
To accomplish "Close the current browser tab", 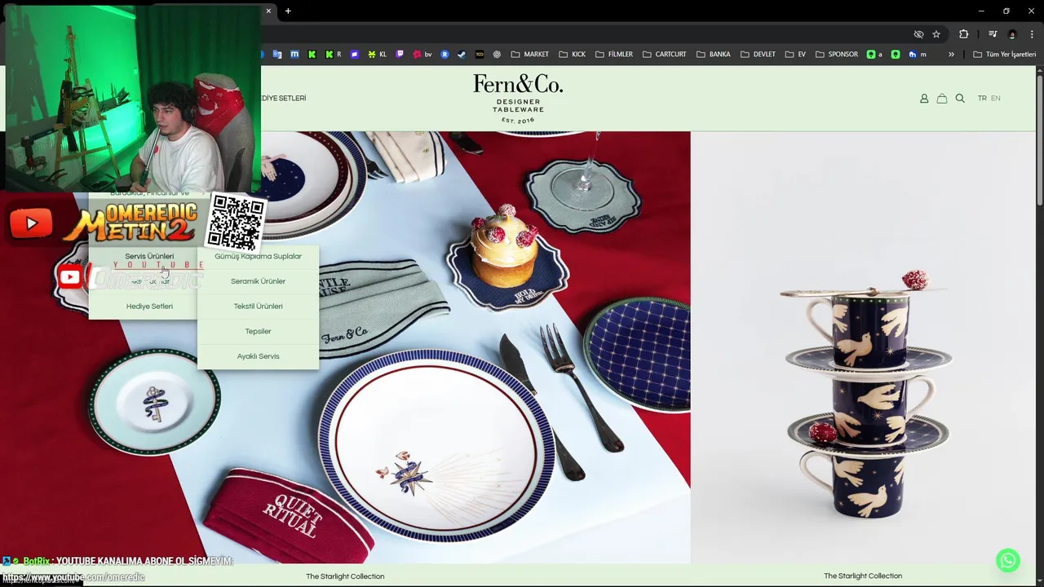I will pos(268,11).
